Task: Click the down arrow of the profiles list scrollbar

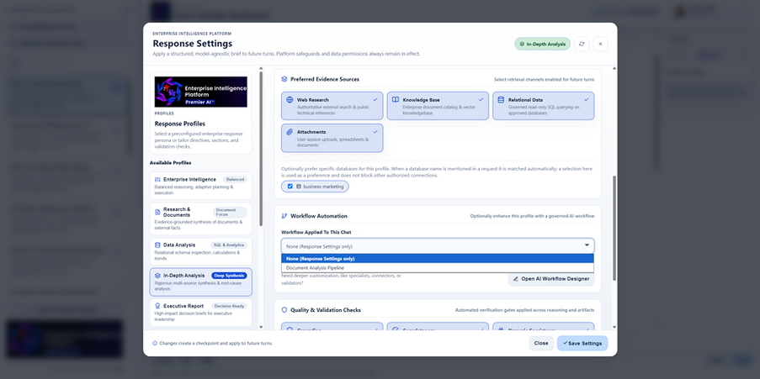Action: (261, 328)
